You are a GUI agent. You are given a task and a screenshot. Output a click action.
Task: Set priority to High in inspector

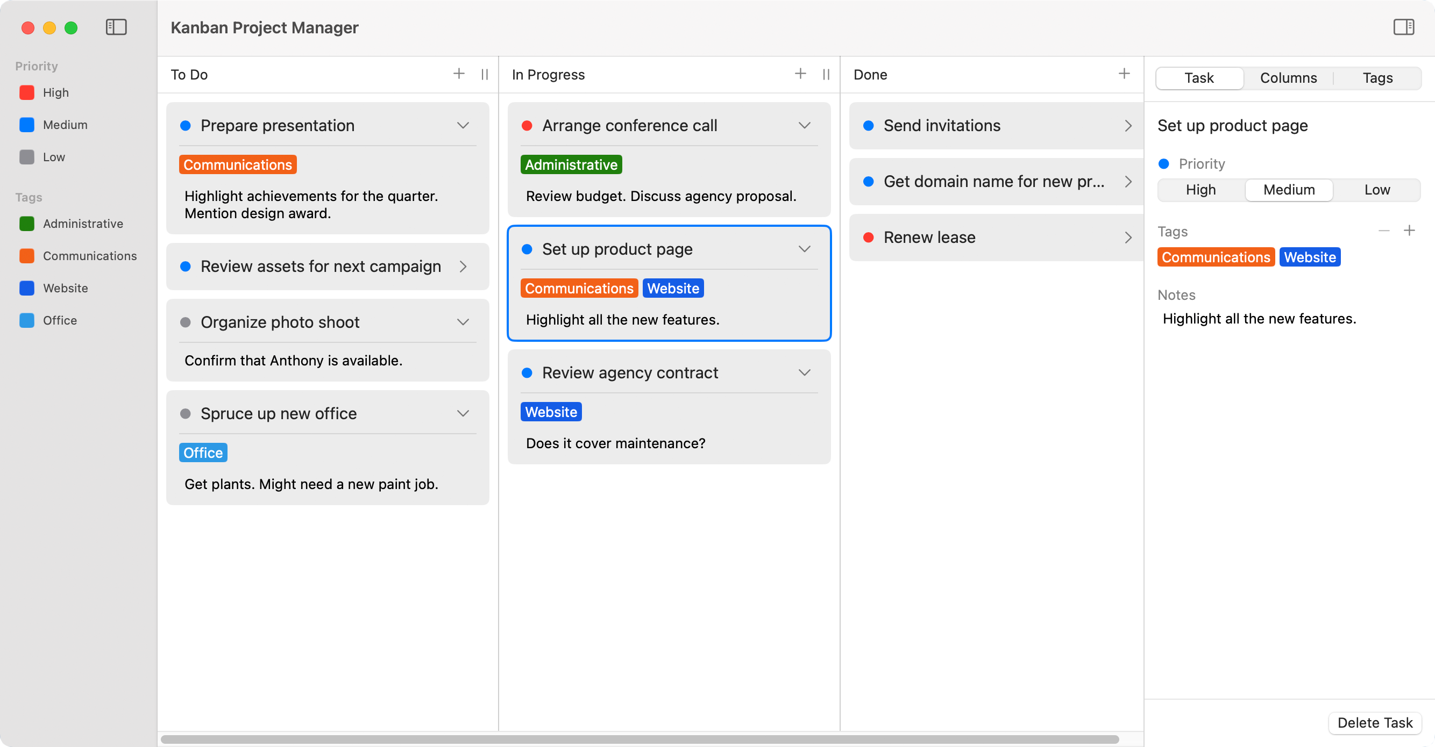(1200, 190)
